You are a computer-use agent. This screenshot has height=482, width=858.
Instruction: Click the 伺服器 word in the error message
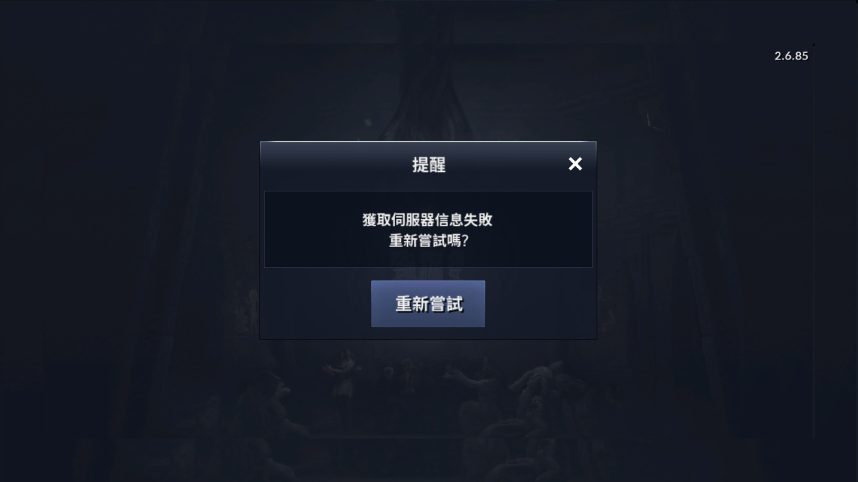point(413,220)
